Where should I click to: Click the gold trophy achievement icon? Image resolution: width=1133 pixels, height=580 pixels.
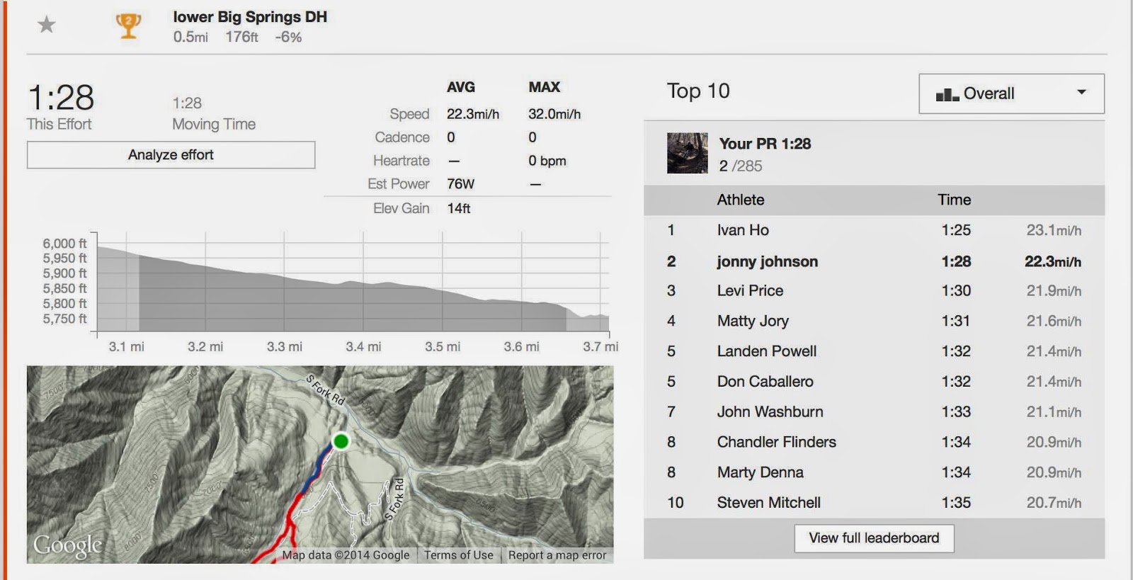128,25
